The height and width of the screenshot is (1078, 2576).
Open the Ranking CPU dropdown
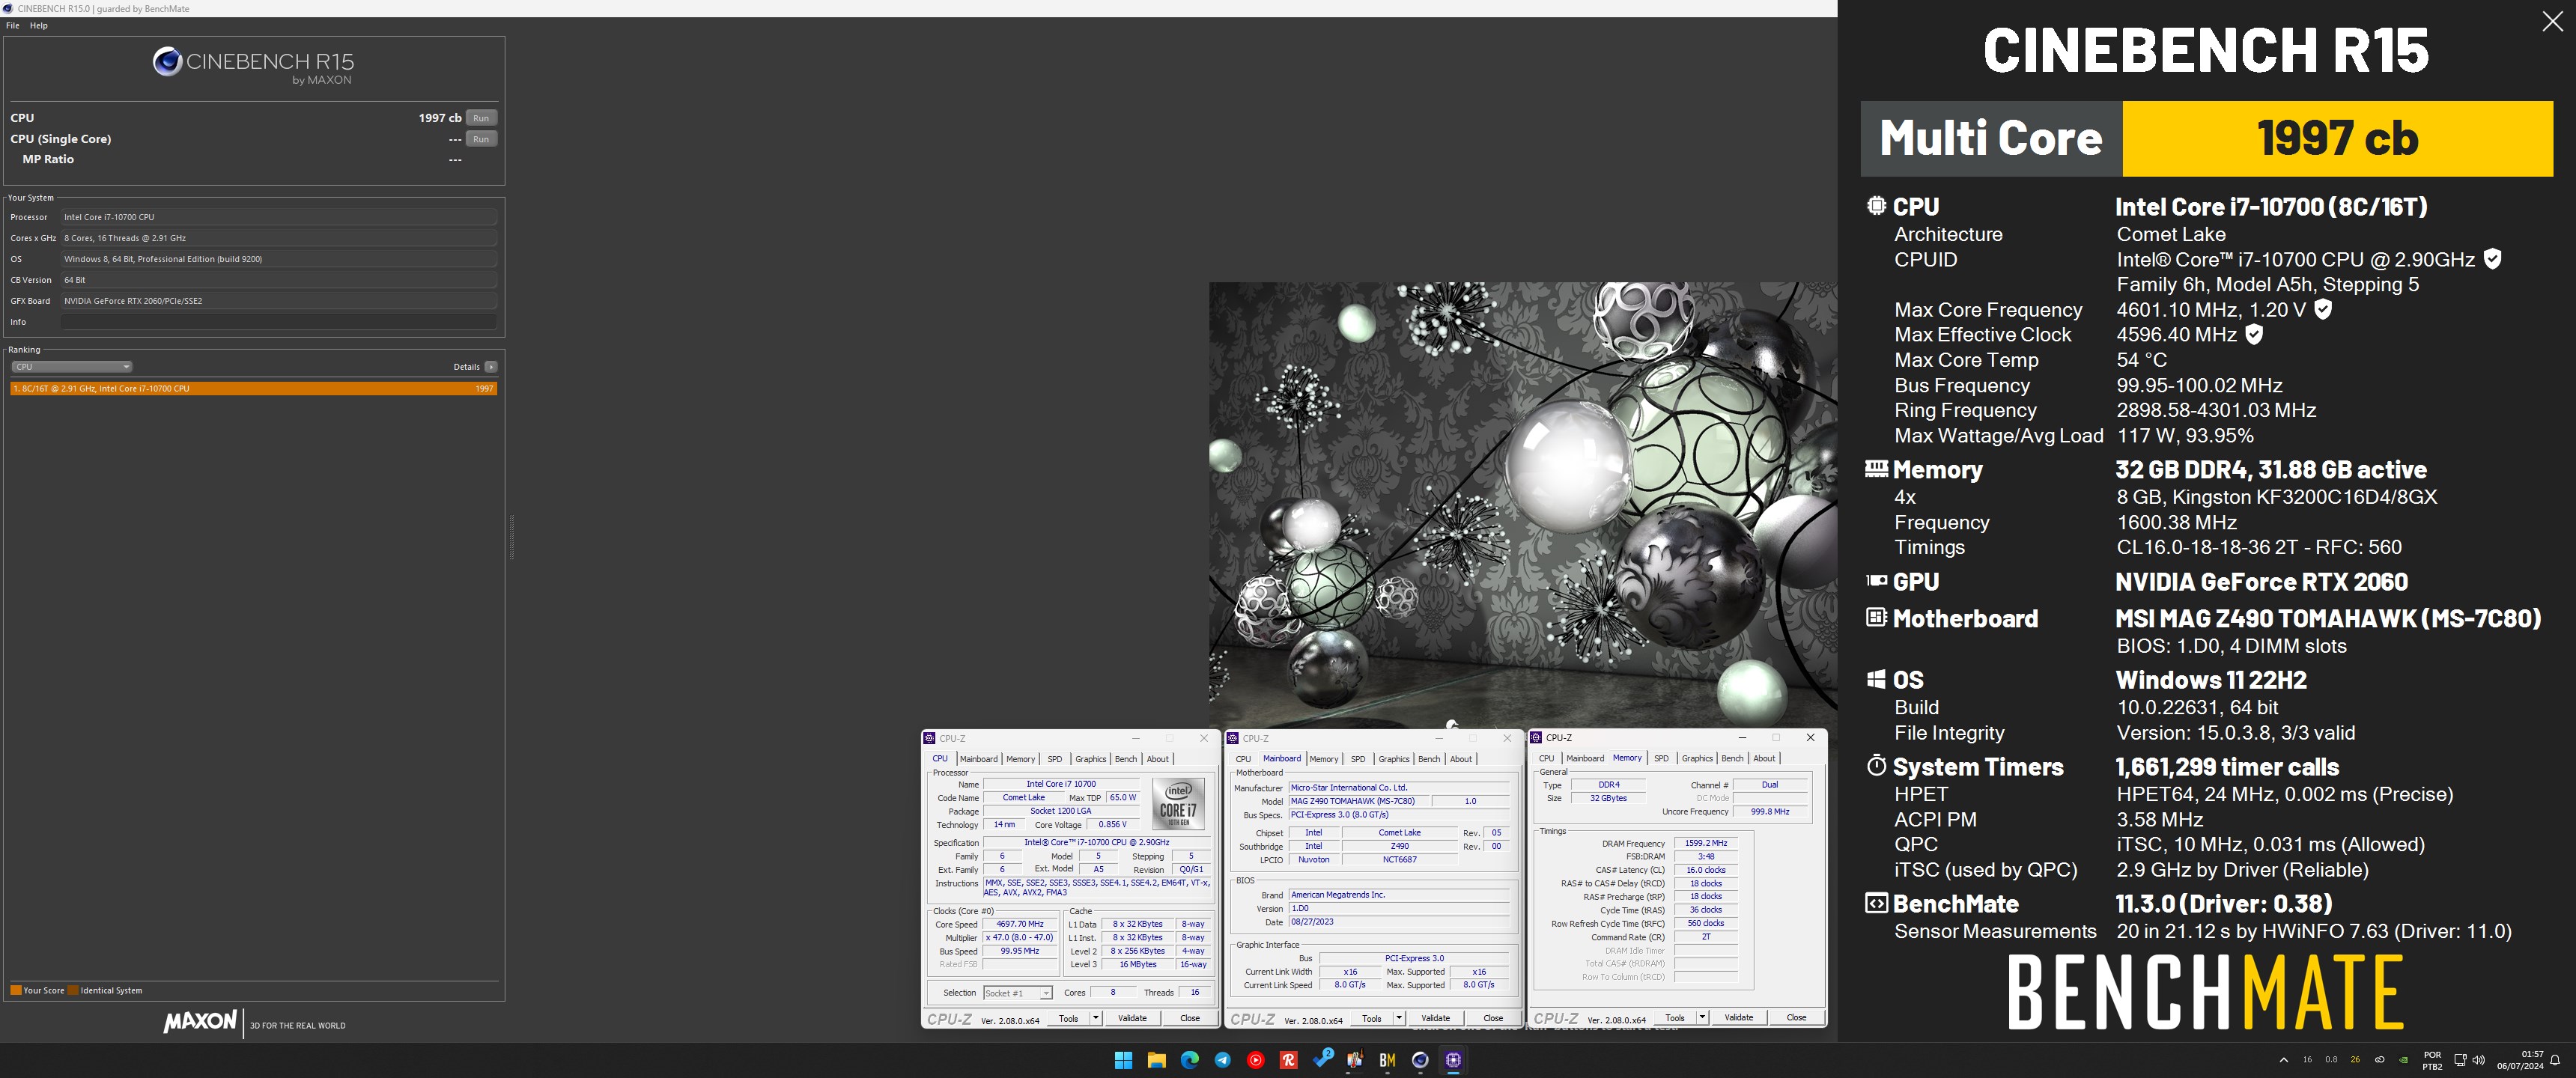coord(71,367)
